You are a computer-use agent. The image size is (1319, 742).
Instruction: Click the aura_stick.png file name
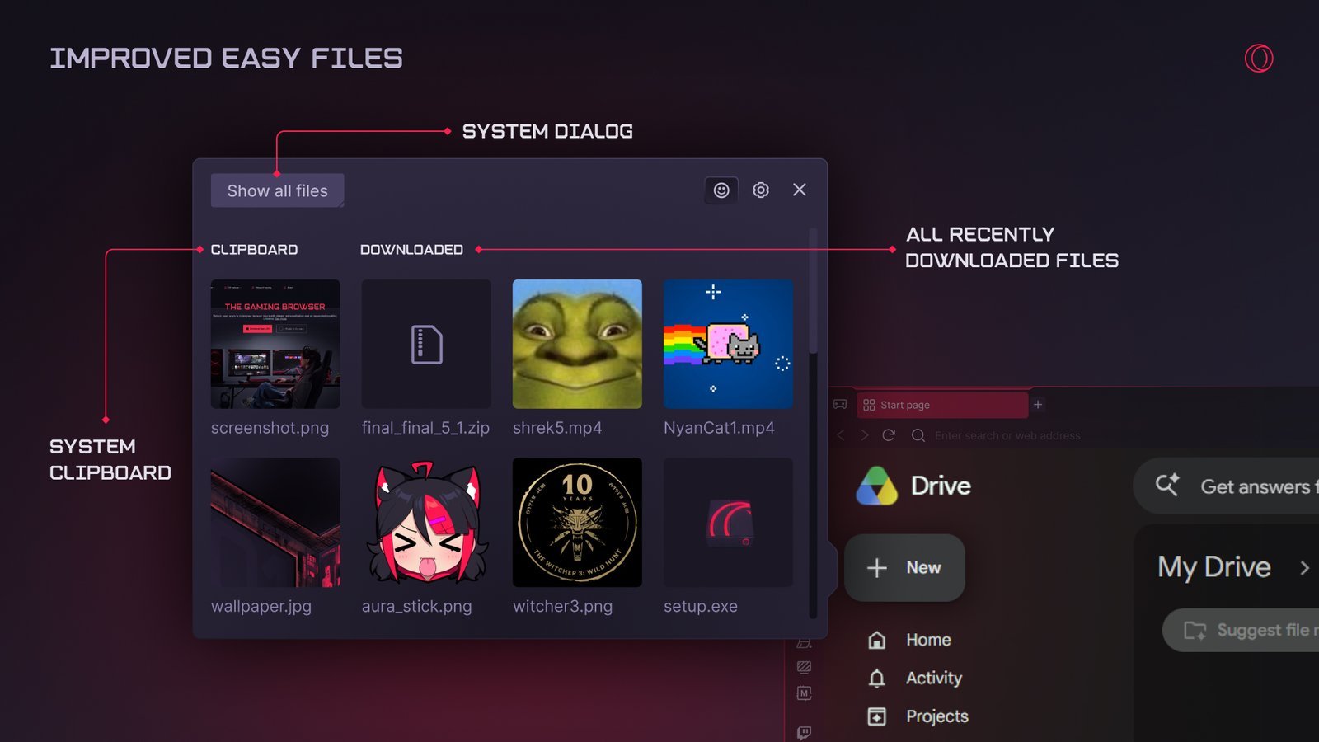tap(417, 606)
